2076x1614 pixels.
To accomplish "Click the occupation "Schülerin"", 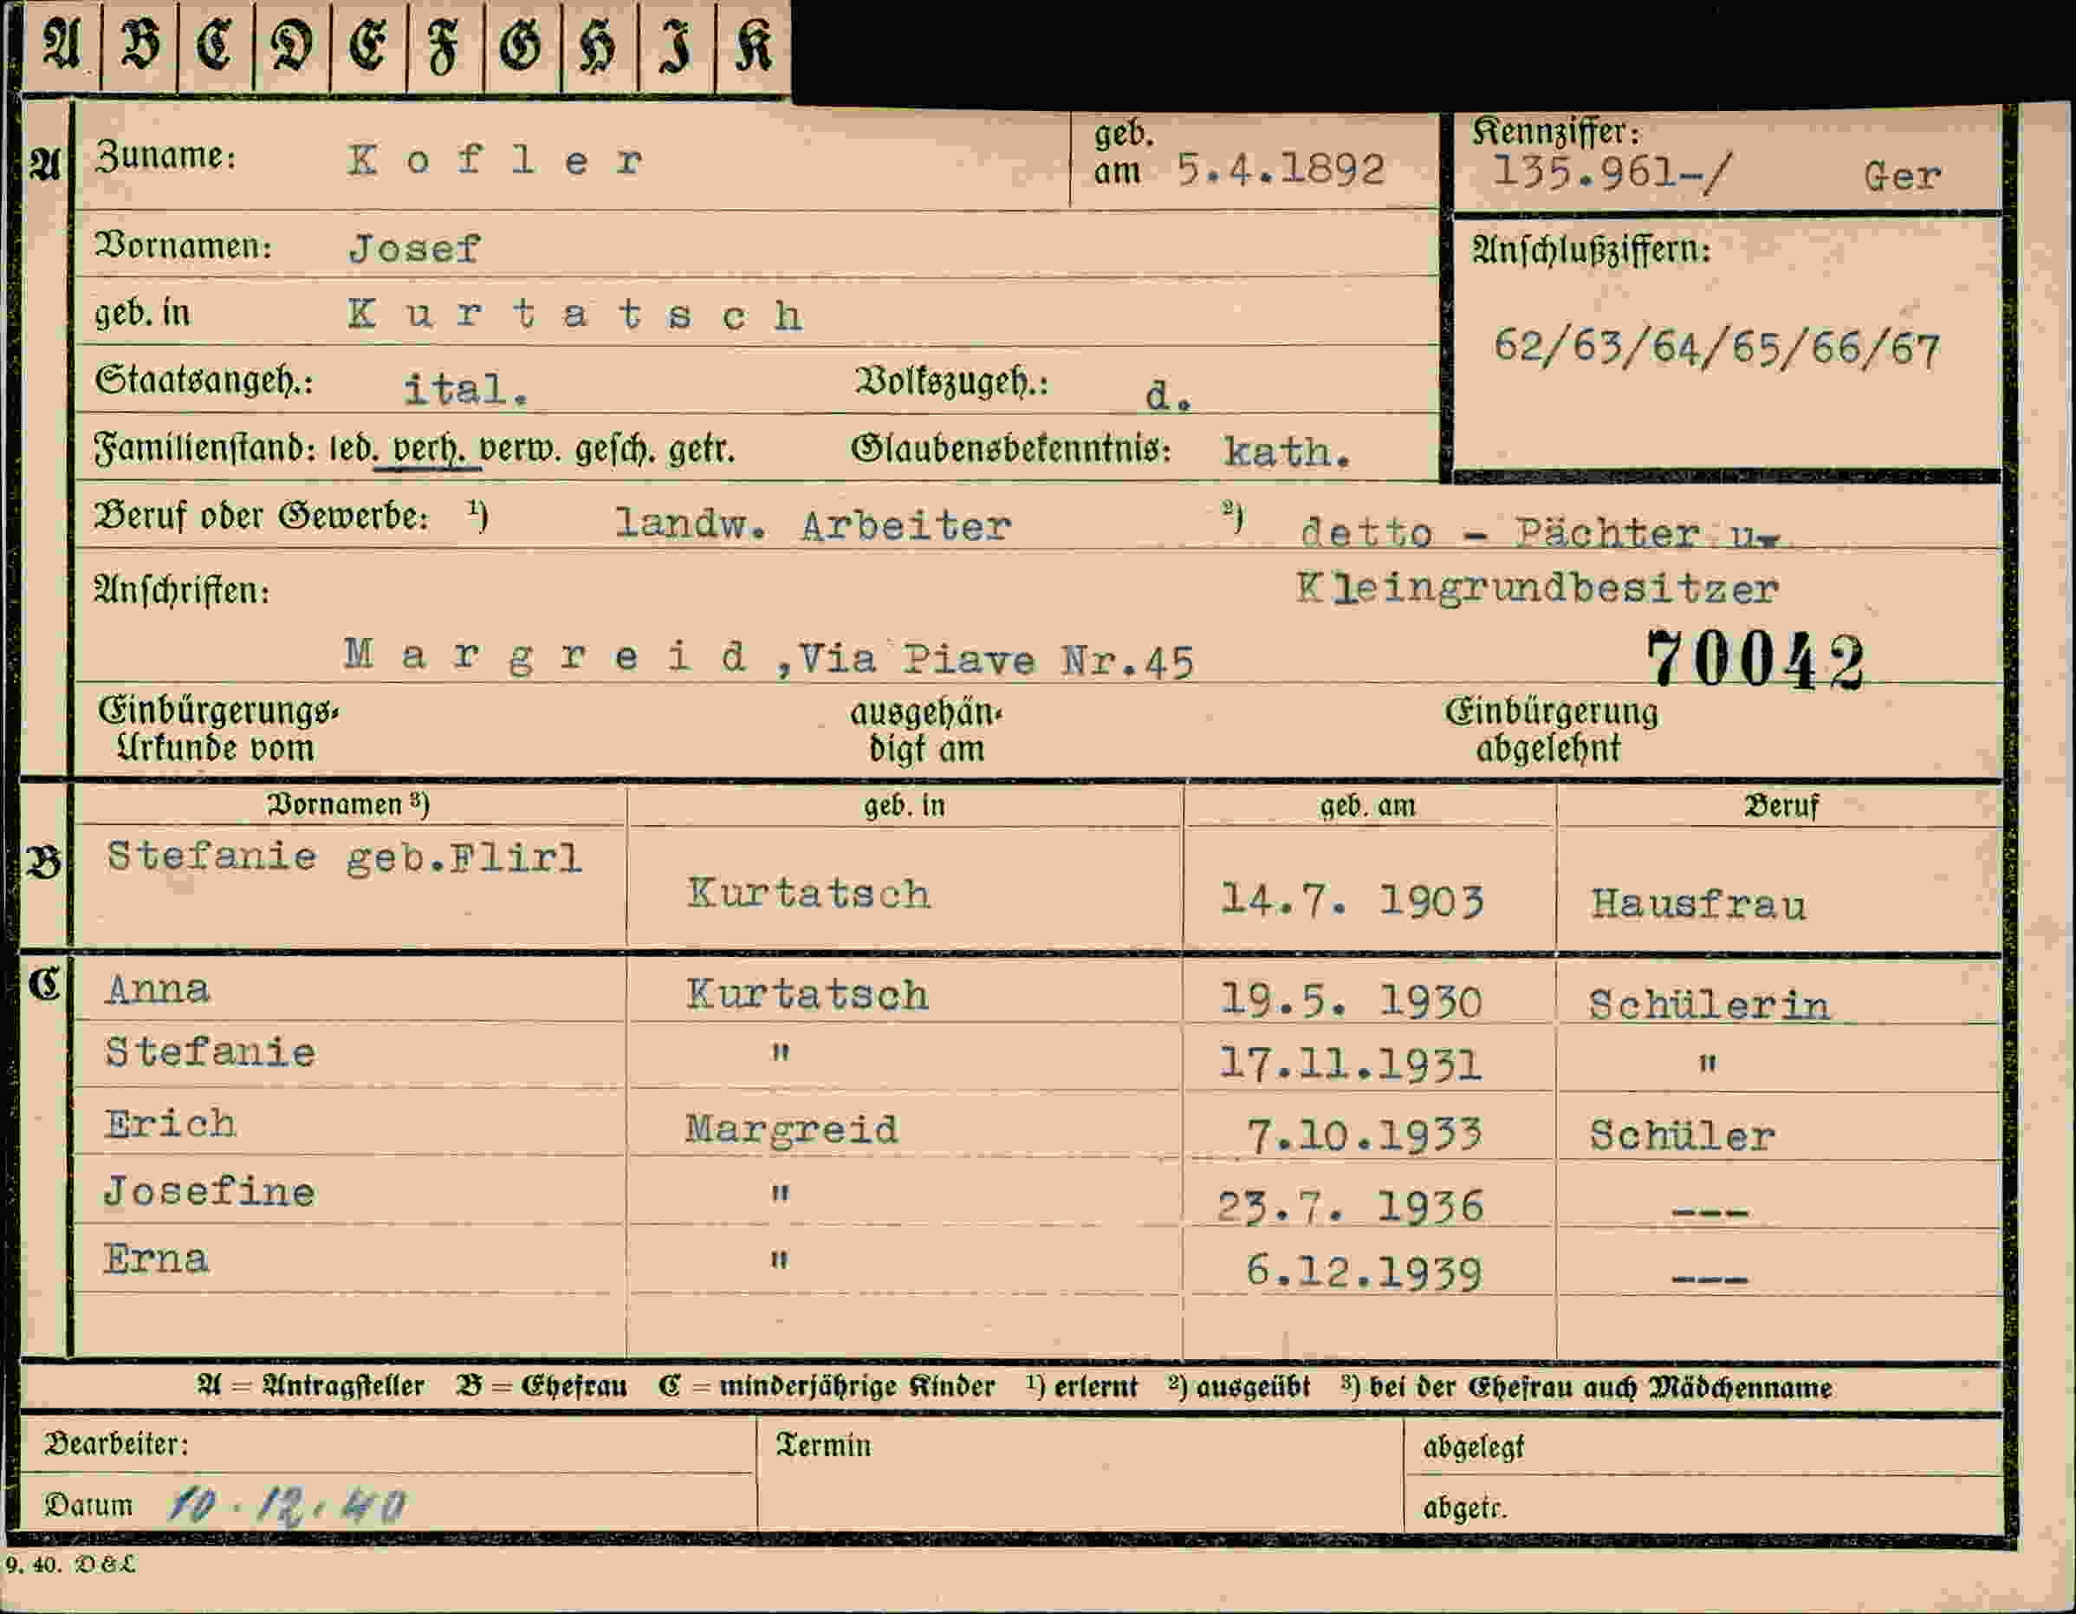I will pyautogui.click(x=1709, y=1005).
